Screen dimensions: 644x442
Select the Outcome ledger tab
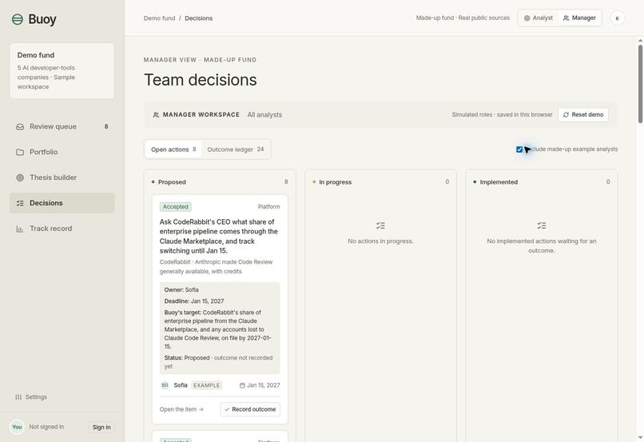coord(236,149)
